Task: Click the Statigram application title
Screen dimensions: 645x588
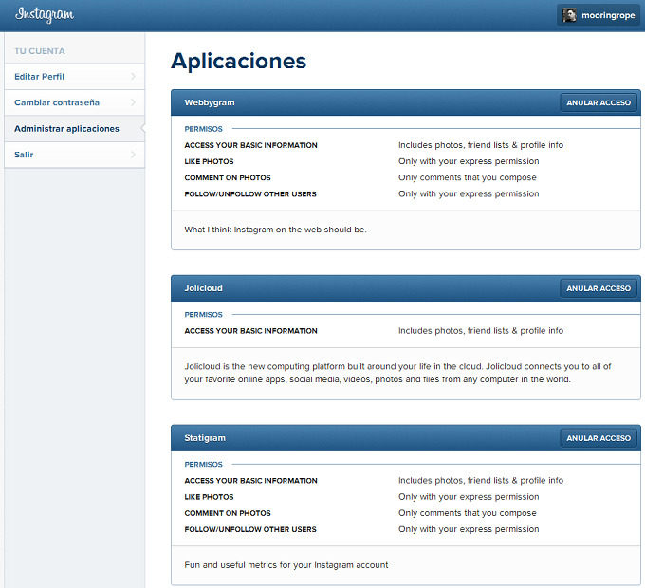Action: [x=205, y=438]
